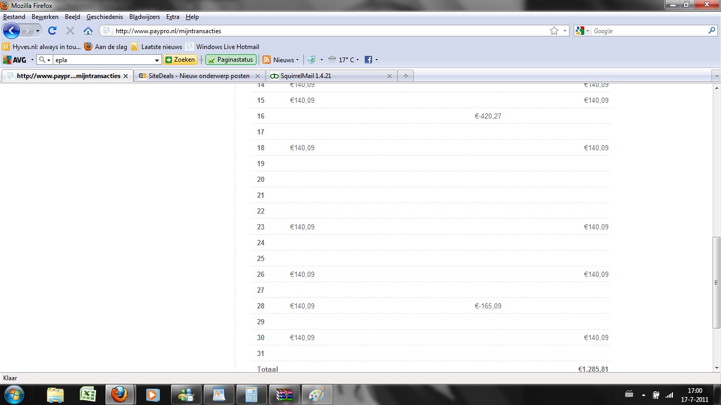Close the paypro mijntransacties tab
The image size is (721, 405).
click(126, 76)
